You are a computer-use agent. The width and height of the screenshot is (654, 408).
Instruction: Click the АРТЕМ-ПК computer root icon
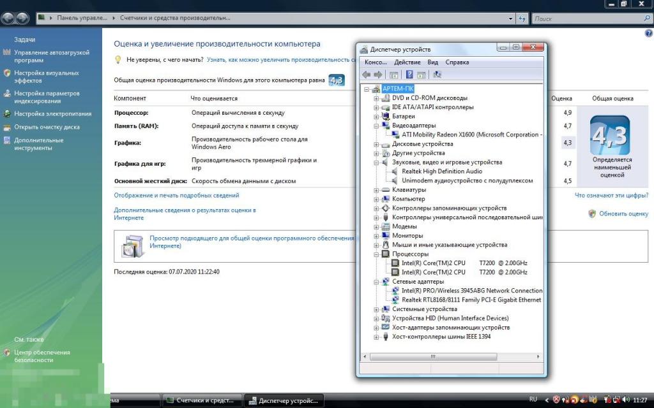point(376,89)
